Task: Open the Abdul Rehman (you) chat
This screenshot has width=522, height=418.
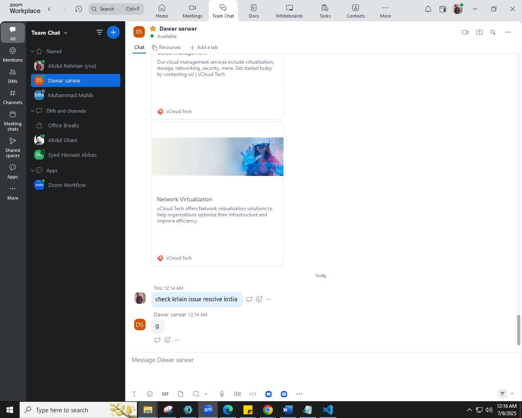Action: tap(75, 66)
